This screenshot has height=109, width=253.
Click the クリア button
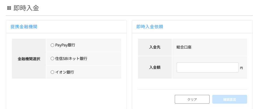tap(192, 99)
